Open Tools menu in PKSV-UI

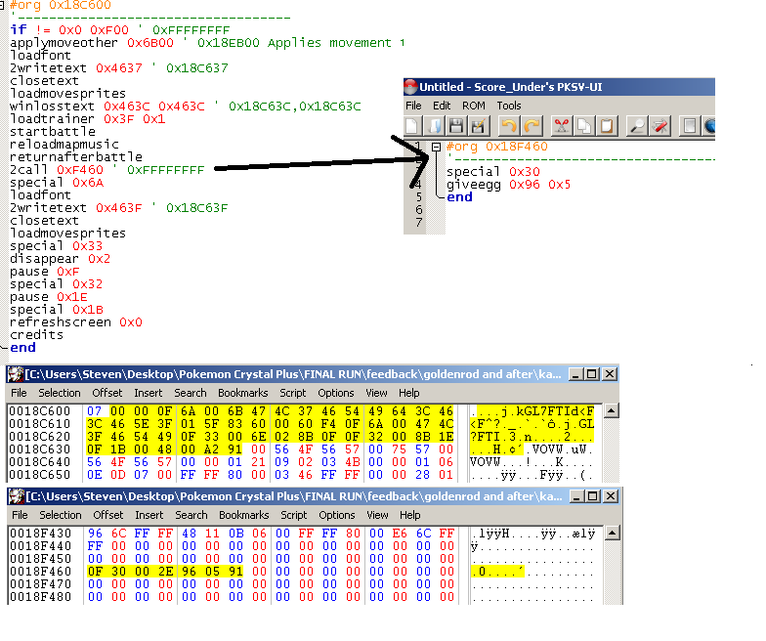(508, 106)
